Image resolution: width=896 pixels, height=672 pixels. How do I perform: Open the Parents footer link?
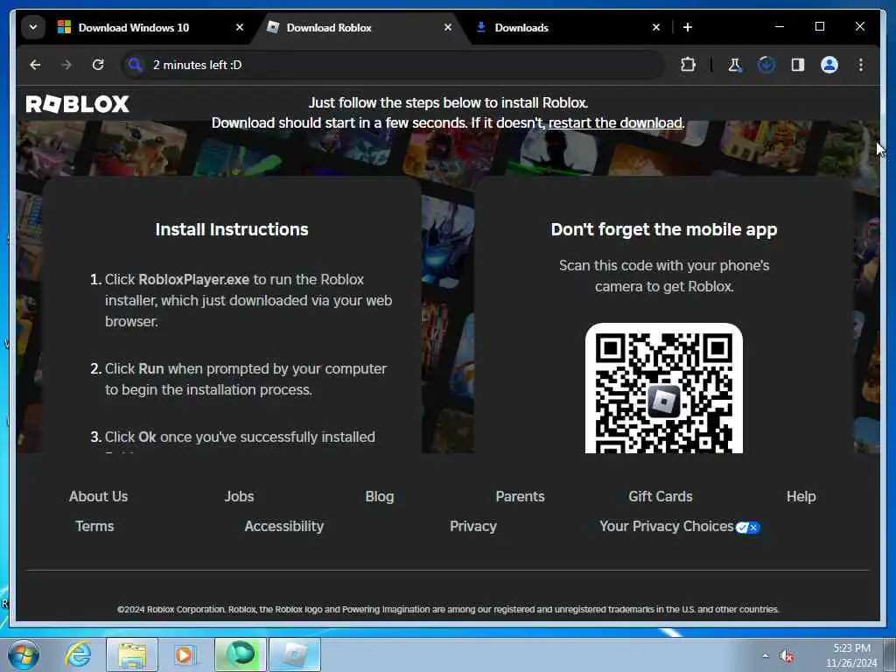pyautogui.click(x=520, y=497)
